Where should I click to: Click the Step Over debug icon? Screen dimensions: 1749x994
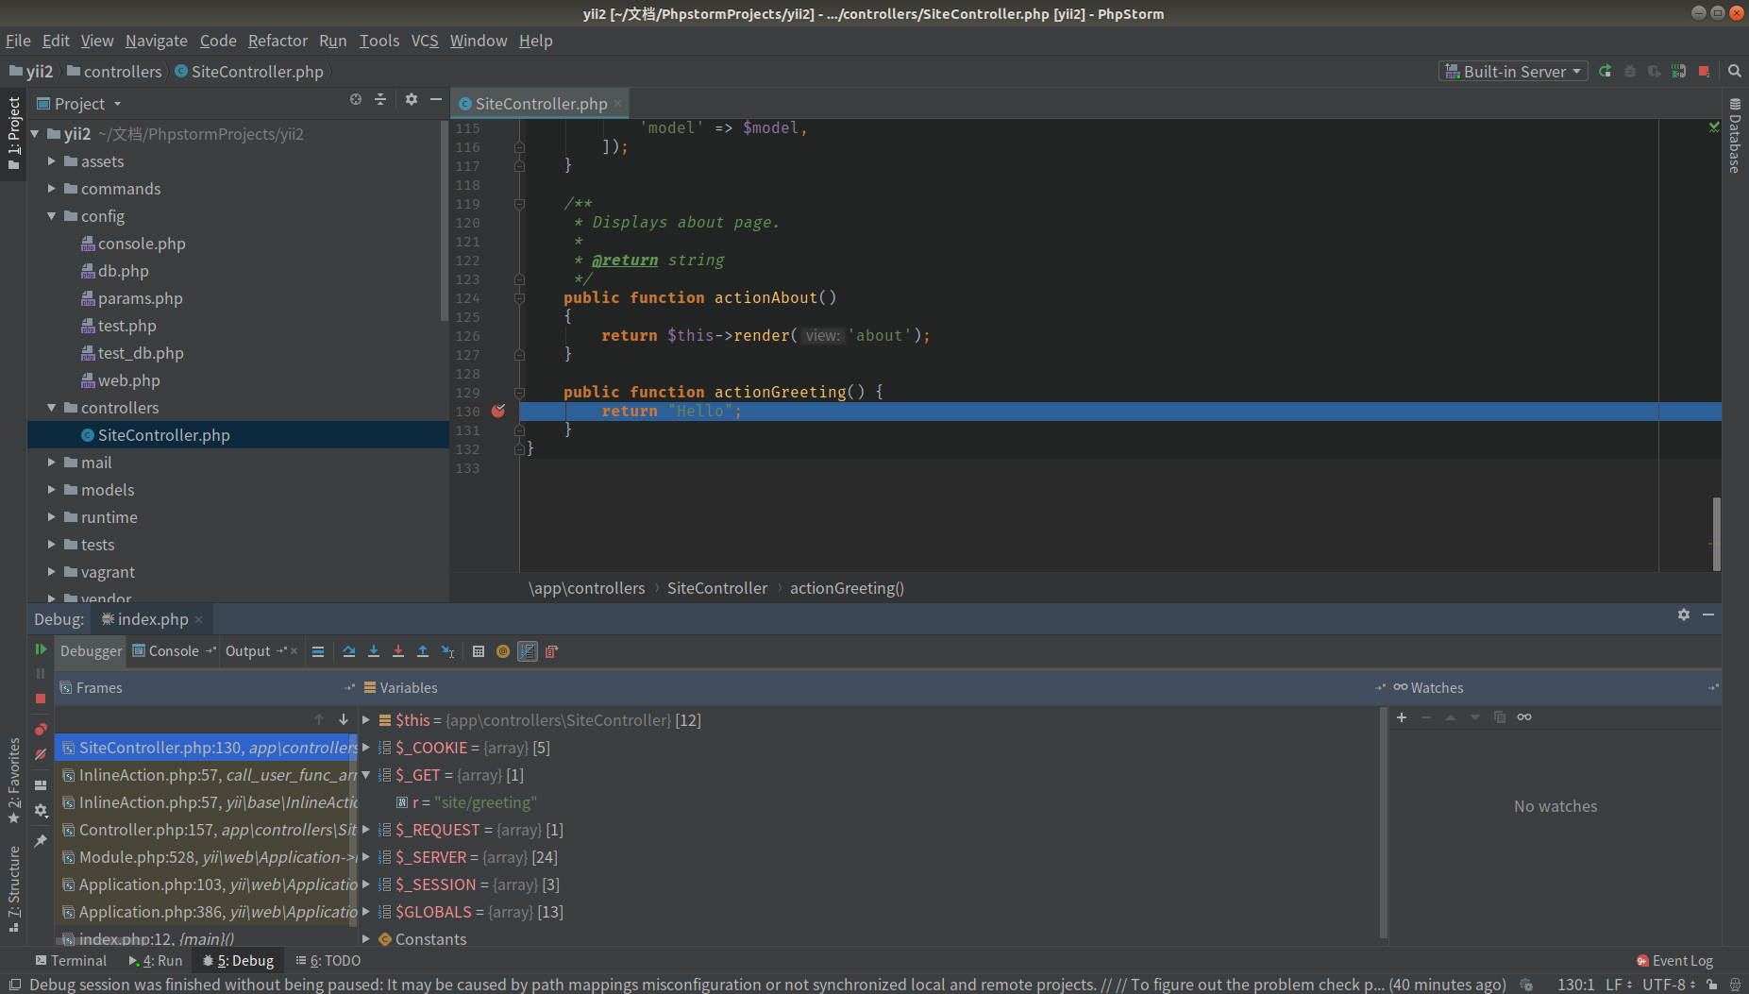tap(349, 651)
